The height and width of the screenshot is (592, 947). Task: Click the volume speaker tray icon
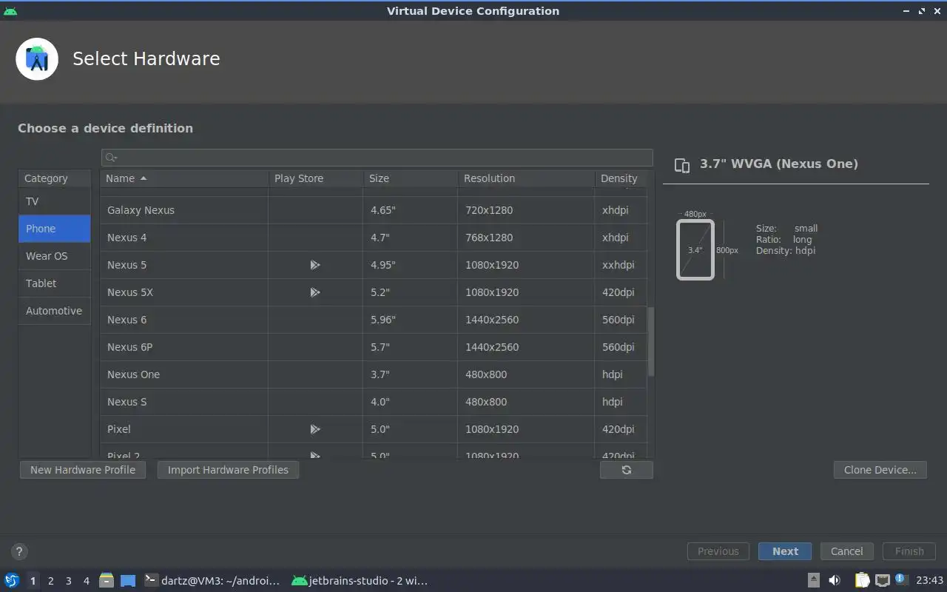click(x=835, y=581)
